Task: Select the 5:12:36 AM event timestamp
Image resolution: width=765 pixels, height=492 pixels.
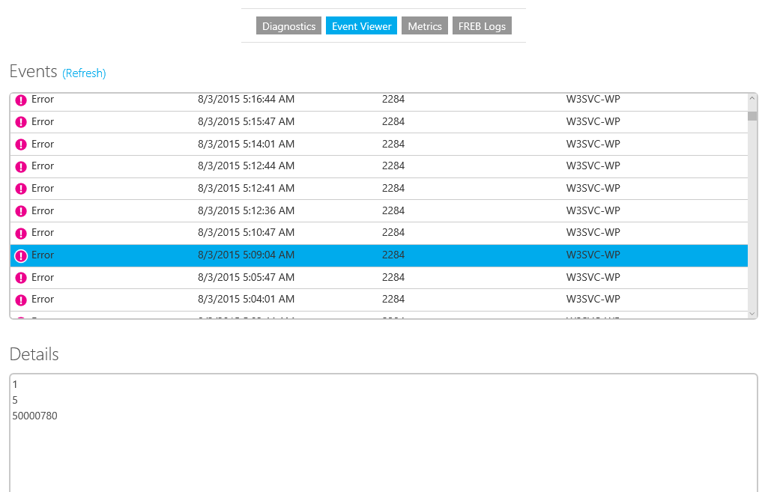Action: pos(246,210)
